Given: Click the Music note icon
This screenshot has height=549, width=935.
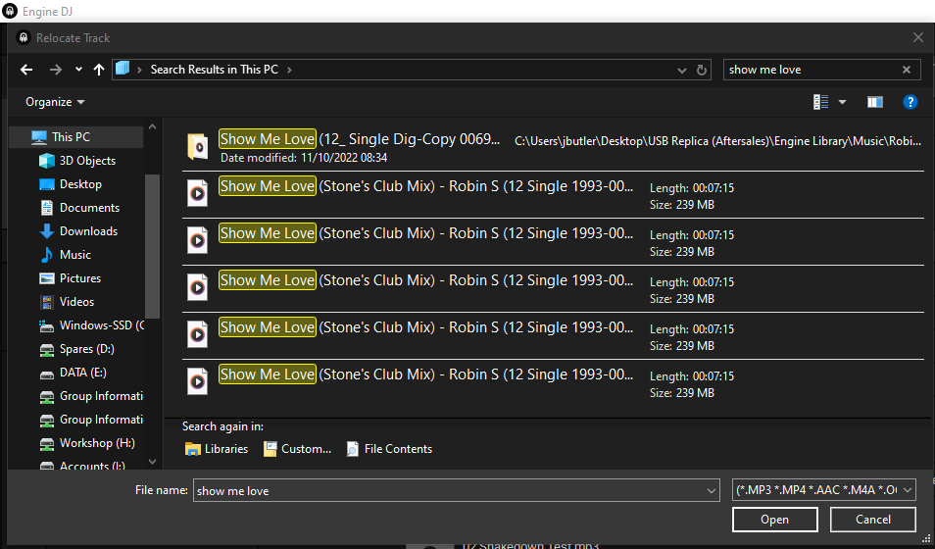Looking at the screenshot, I should 46,255.
